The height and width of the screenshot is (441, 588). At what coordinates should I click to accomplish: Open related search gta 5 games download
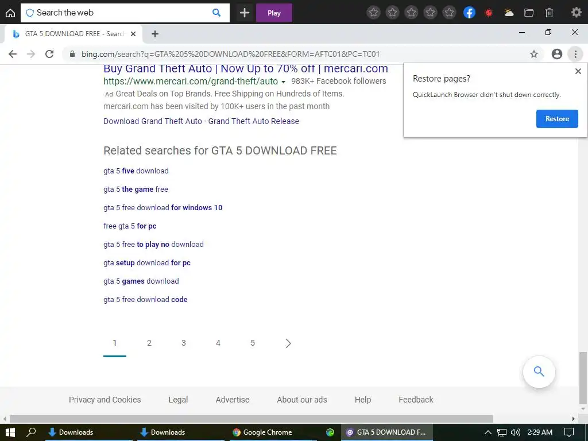pos(141,281)
